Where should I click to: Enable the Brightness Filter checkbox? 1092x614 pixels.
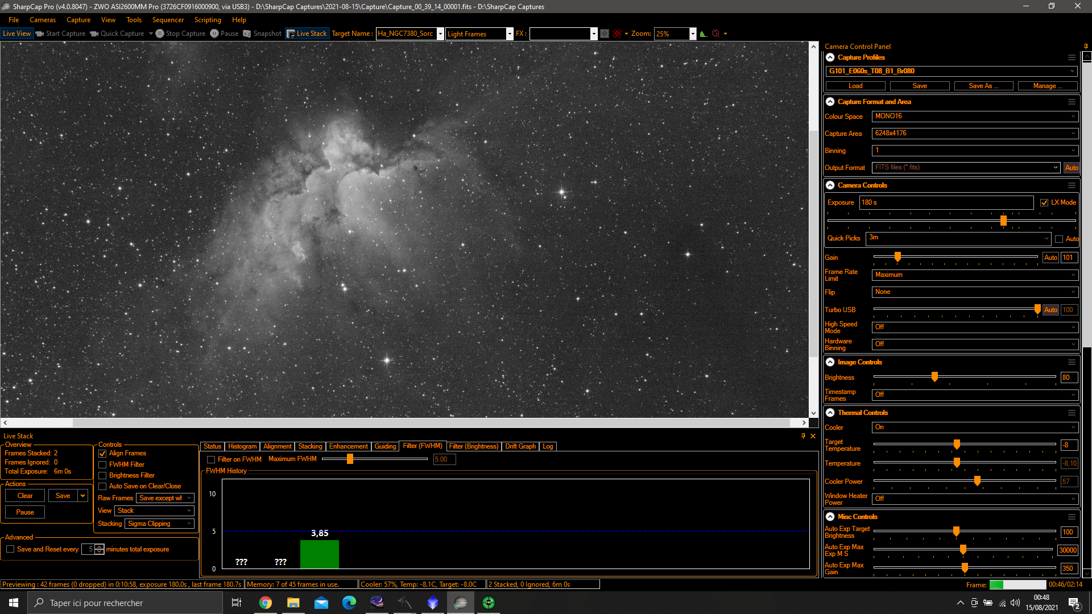(x=102, y=475)
